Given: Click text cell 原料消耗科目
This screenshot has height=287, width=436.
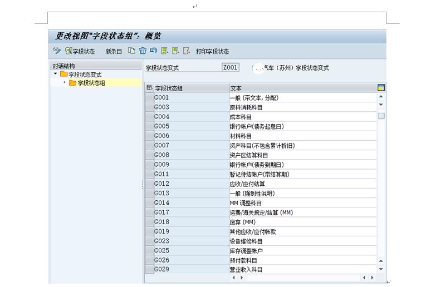Looking at the screenshot, I should [x=303, y=107].
